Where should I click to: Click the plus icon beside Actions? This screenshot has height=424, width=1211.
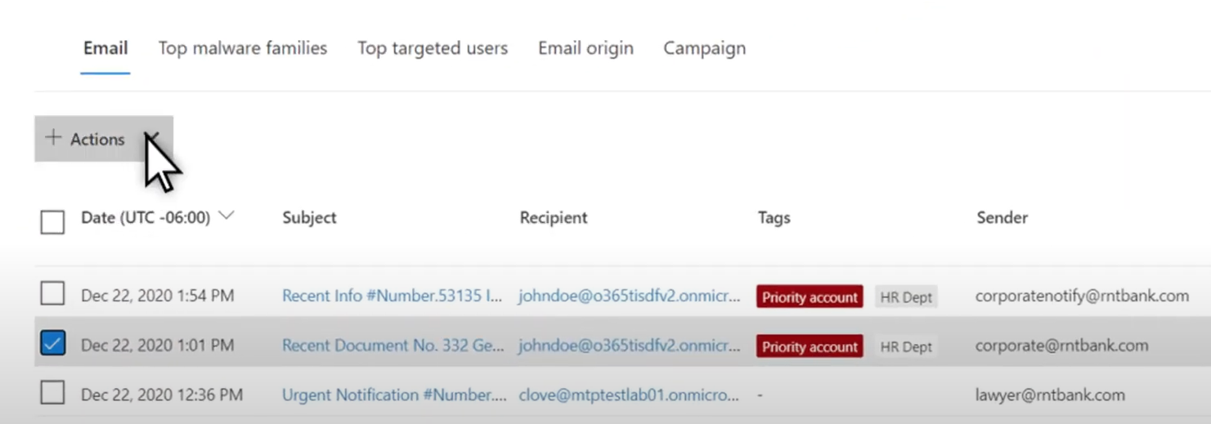click(53, 138)
